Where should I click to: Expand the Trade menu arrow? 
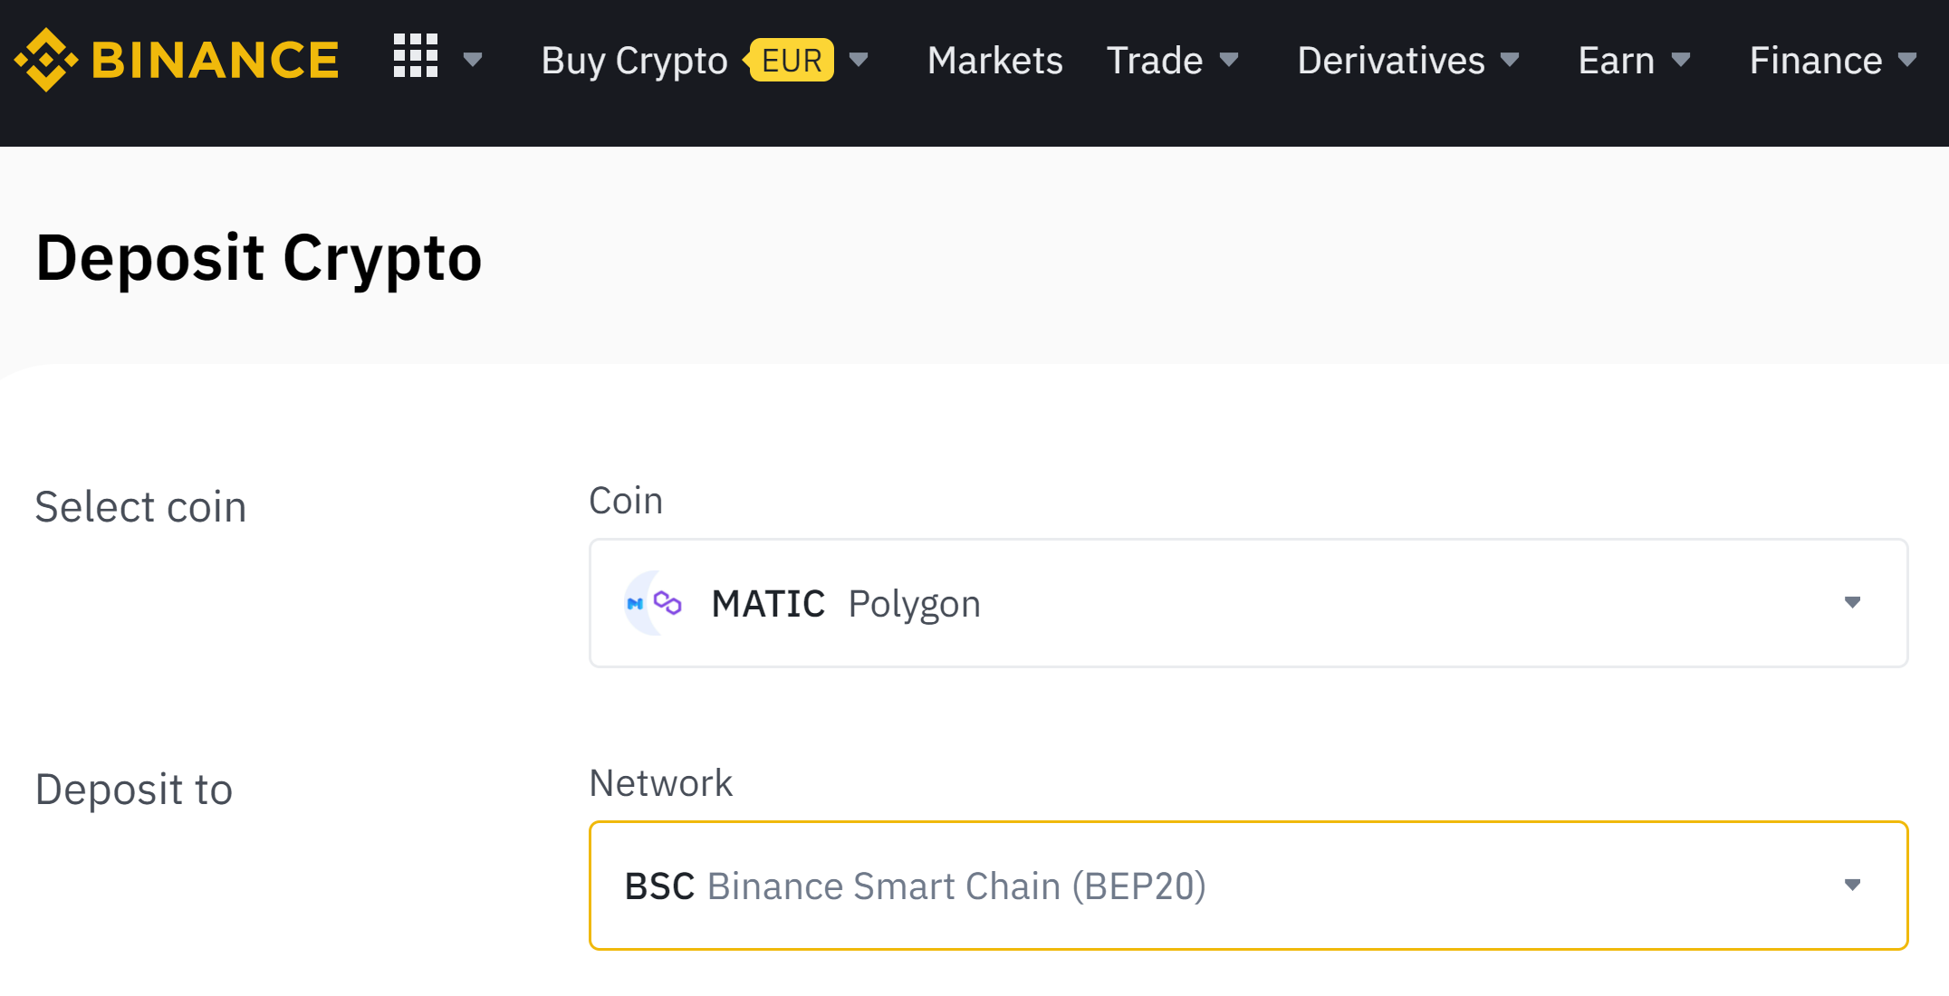point(1229,61)
